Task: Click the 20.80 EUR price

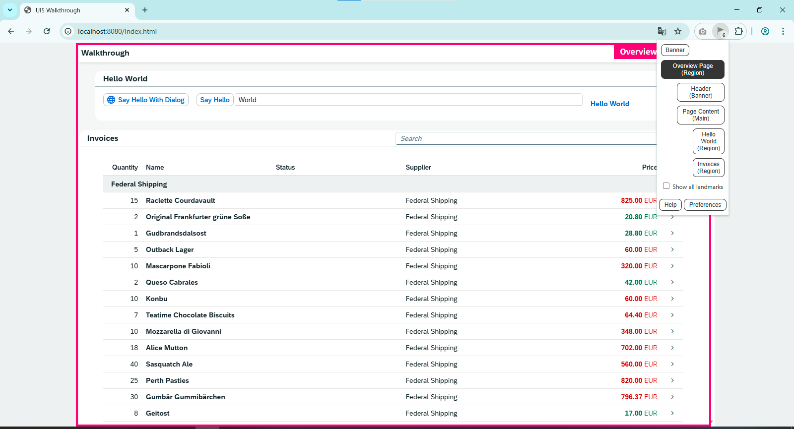Action: (x=641, y=217)
